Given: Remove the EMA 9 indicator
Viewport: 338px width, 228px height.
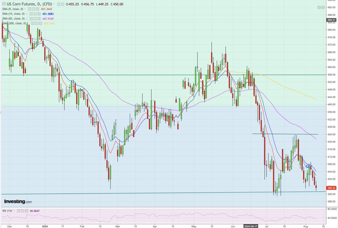Looking at the screenshot, I should (x=38, y=9).
